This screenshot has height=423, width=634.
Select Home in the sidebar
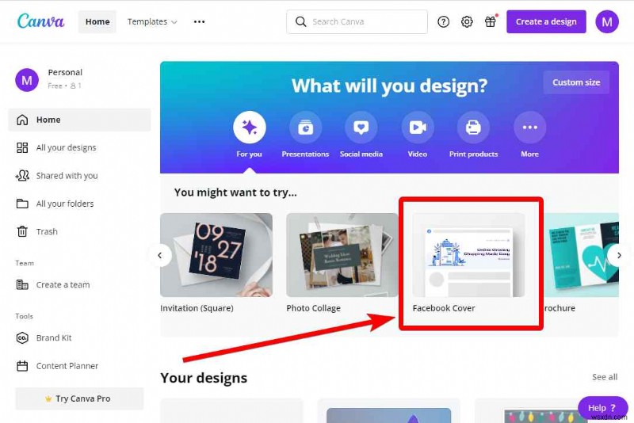(79, 120)
